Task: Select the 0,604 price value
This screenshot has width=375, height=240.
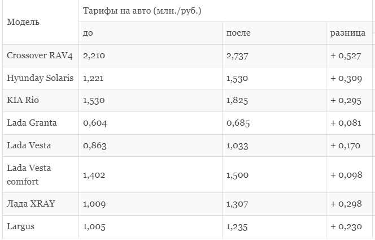Action: pyautogui.click(x=94, y=123)
